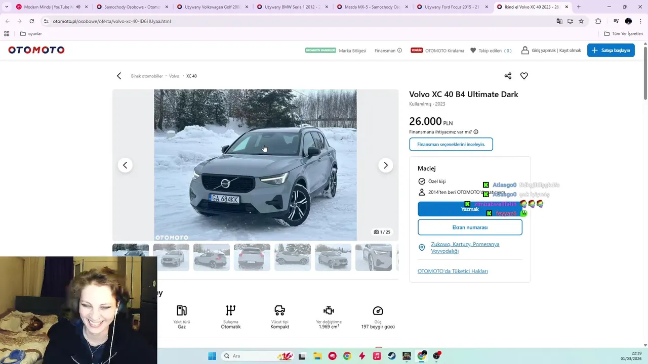Open the Zukowo, Kartuzy location link

point(465,248)
